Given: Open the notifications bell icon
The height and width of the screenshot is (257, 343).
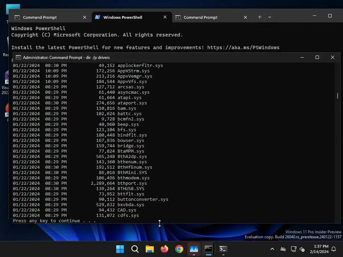Looking at the screenshot, I should pyautogui.click(x=334, y=249).
